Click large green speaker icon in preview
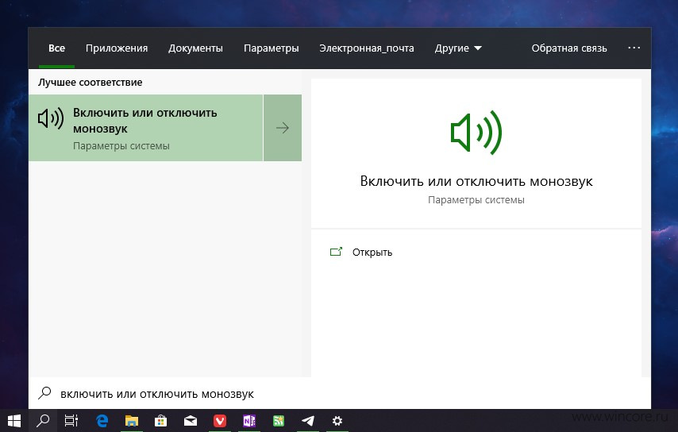This screenshot has width=678, height=432. [476, 133]
